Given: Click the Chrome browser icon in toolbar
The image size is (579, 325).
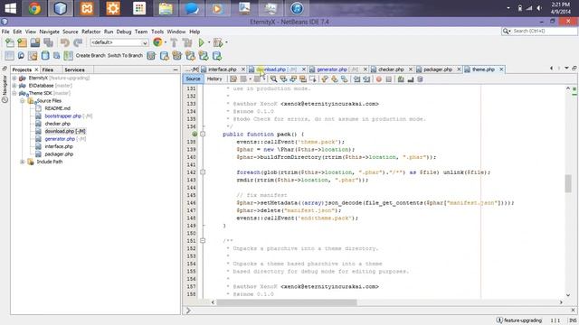Looking at the screenshot, I should tap(157, 42).
